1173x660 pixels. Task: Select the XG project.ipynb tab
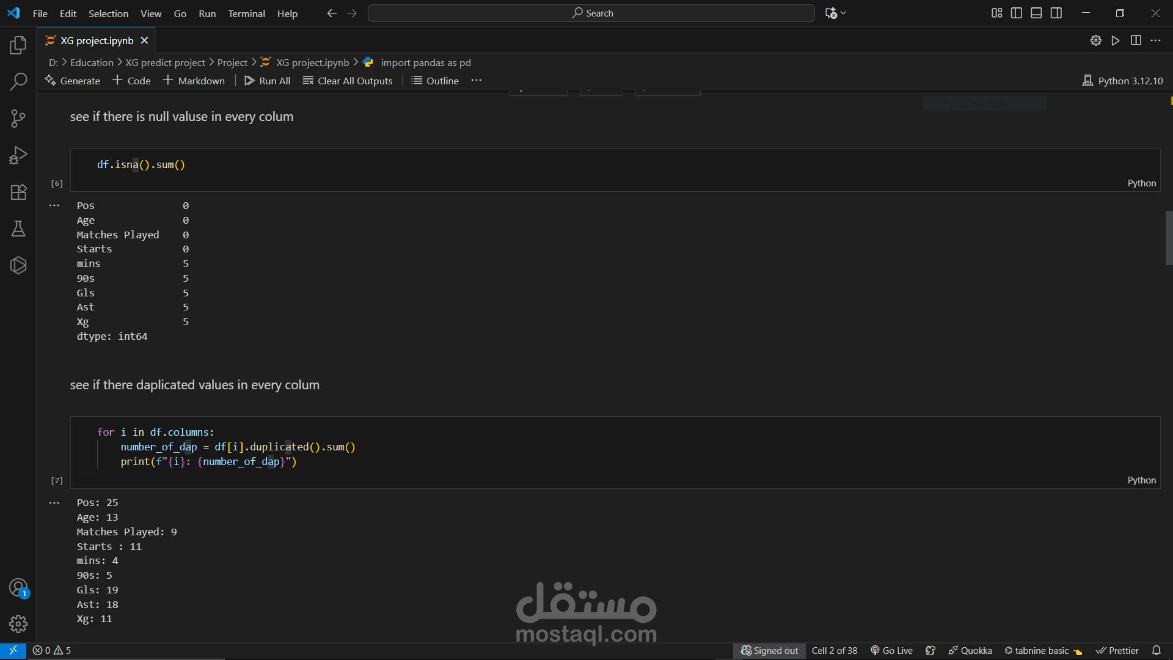(97, 40)
